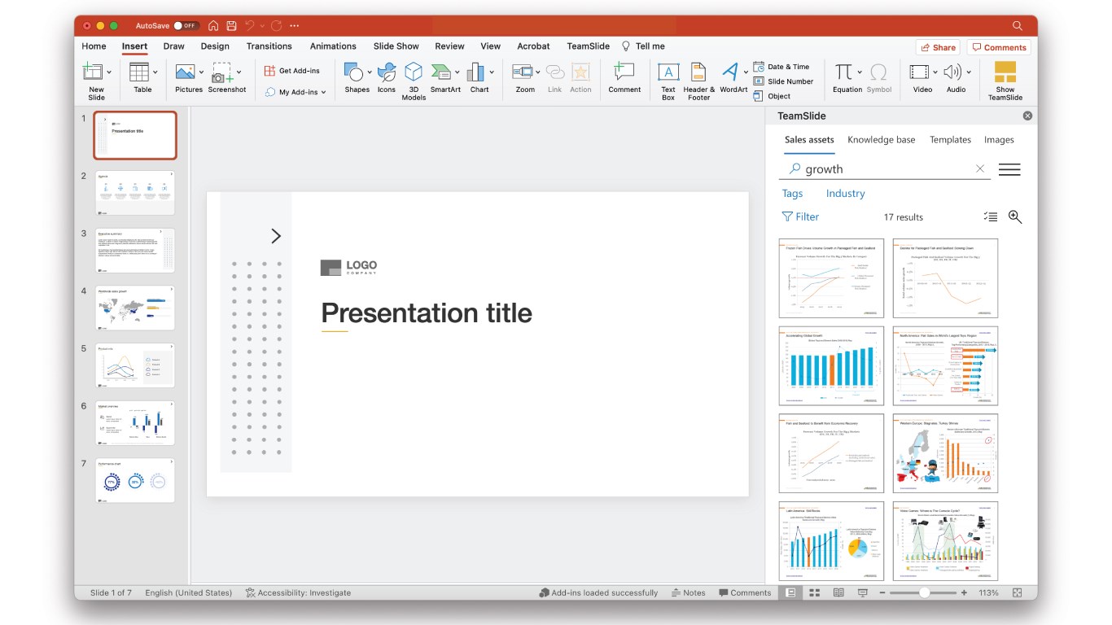Click the home icon in title bar

pyautogui.click(x=213, y=25)
